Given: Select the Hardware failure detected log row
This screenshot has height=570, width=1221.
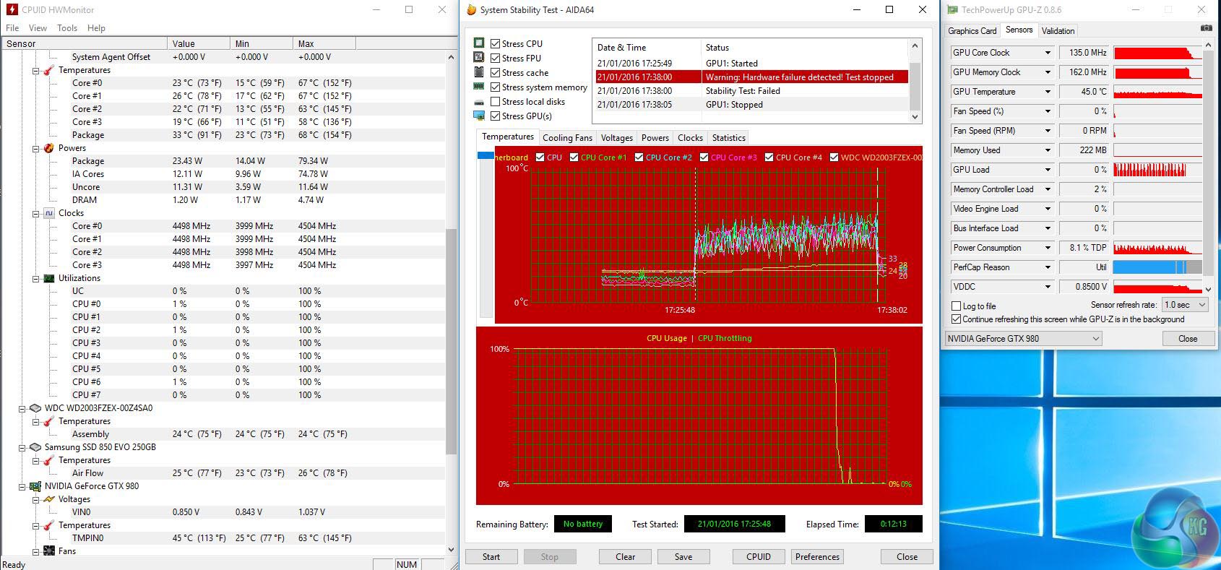Looking at the screenshot, I should pos(751,77).
